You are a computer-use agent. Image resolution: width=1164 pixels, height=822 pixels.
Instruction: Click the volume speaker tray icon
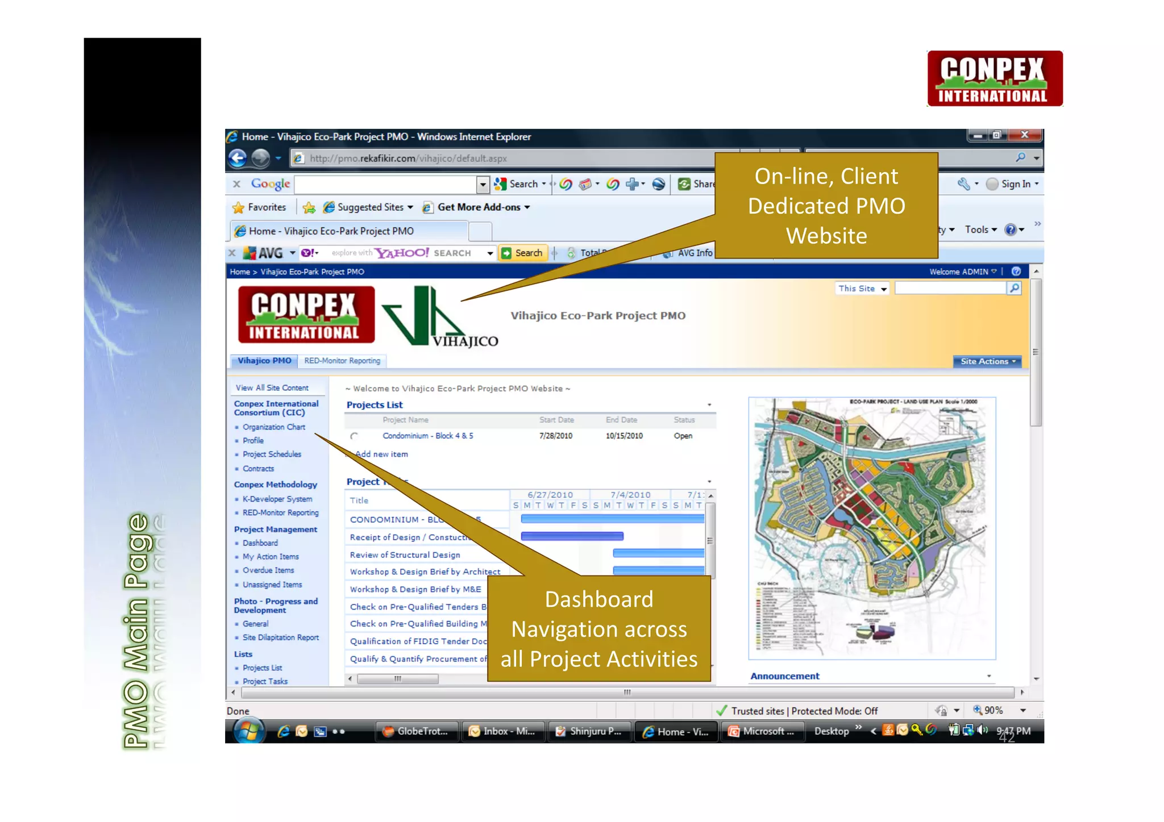tap(982, 731)
